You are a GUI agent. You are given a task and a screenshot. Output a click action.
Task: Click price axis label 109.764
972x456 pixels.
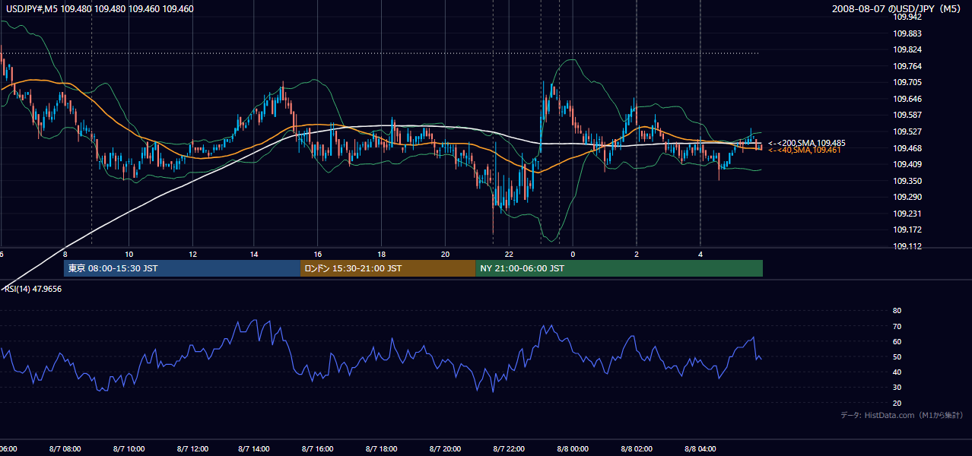pyautogui.click(x=908, y=66)
